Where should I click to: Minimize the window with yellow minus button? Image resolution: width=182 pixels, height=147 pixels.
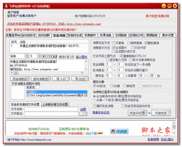point(164,6)
